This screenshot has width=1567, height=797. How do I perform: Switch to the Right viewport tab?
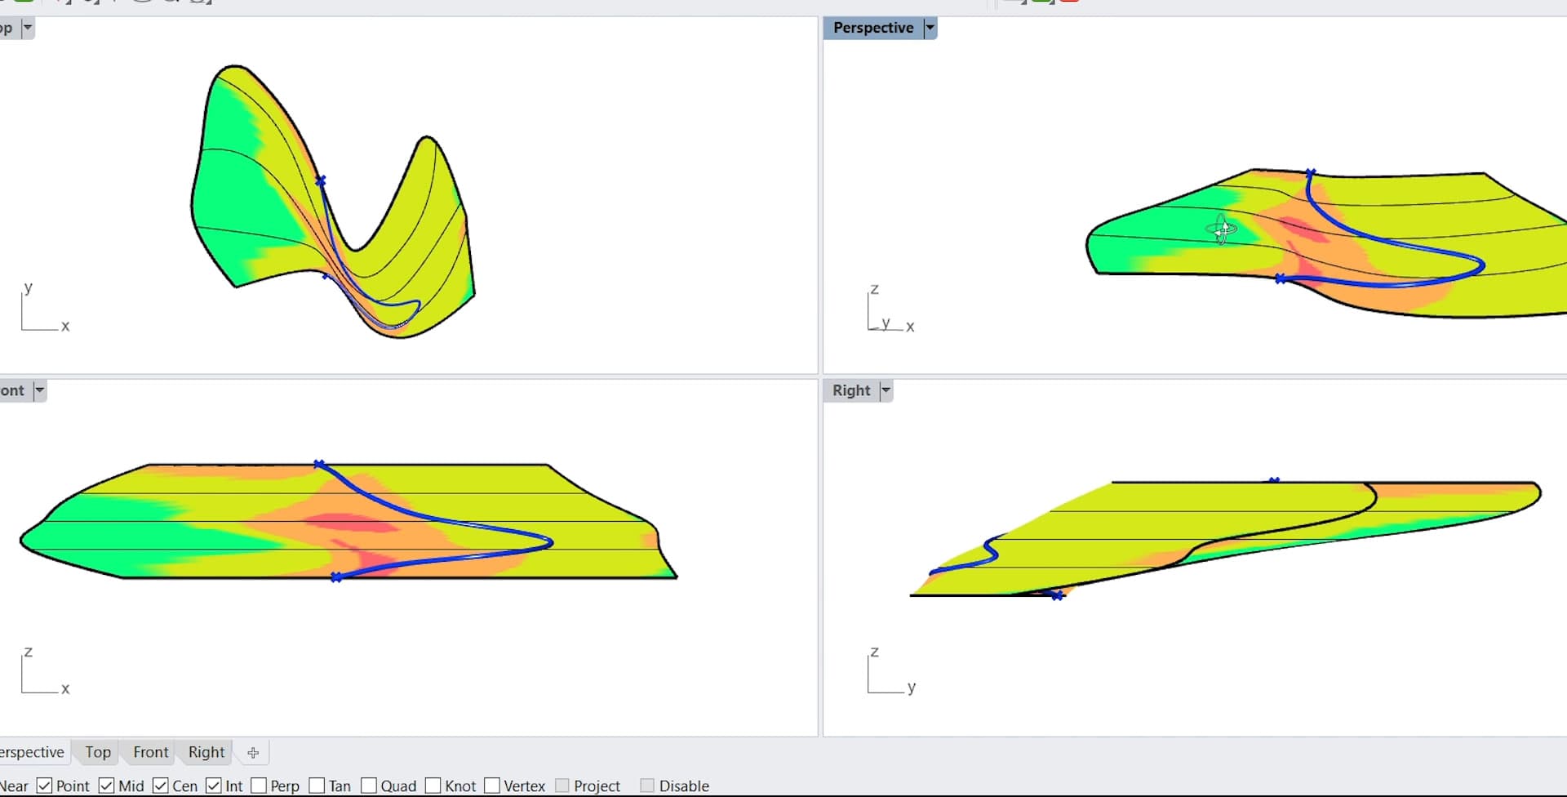tap(206, 752)
